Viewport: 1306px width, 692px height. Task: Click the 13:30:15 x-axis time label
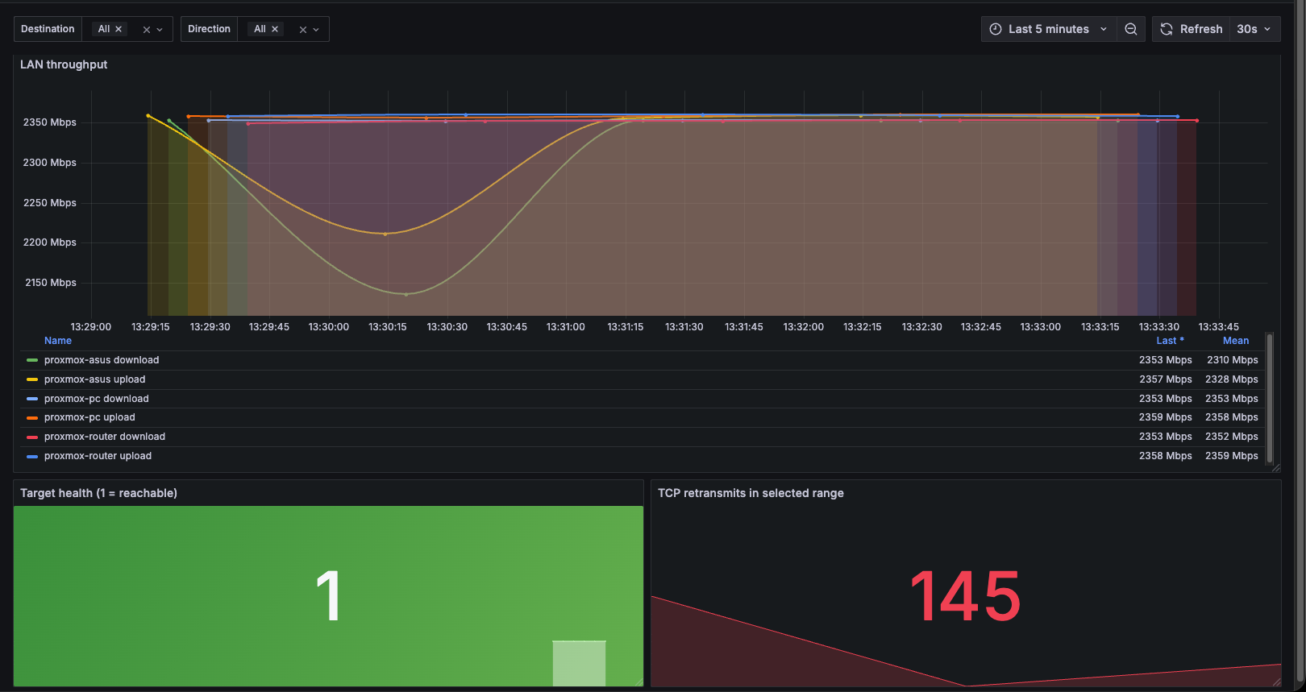pos(388,327)
